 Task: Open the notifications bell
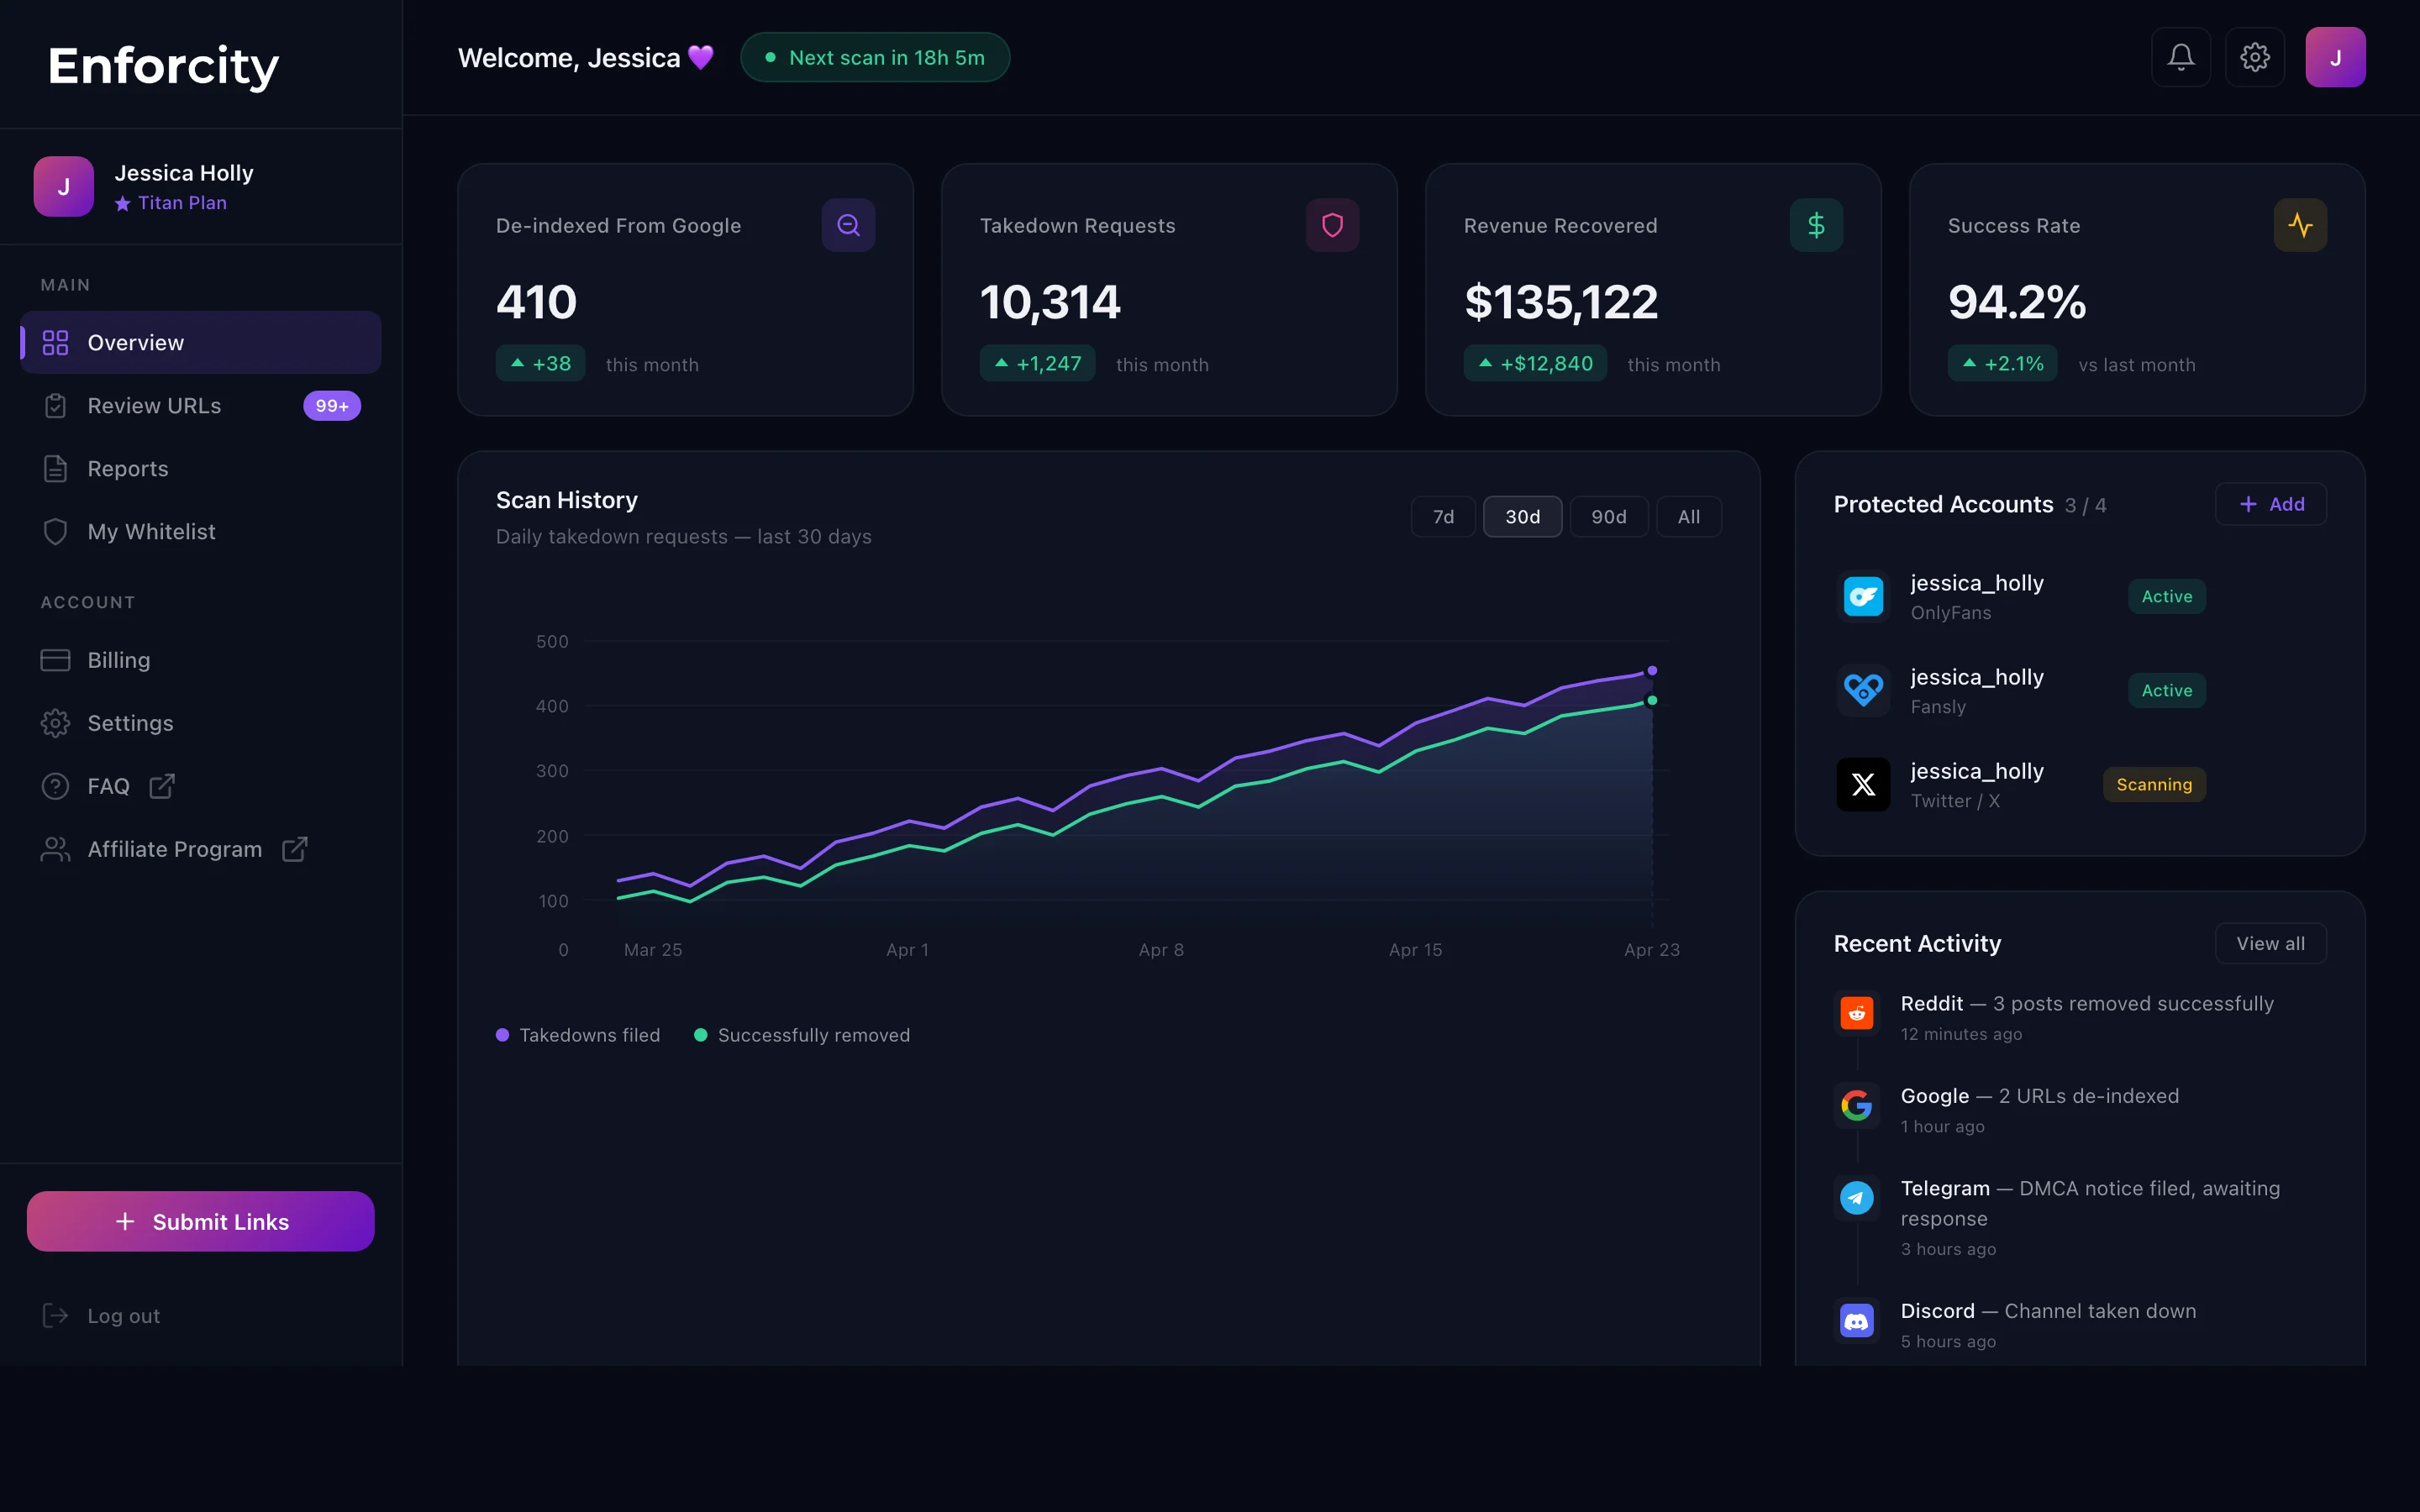2180,57
